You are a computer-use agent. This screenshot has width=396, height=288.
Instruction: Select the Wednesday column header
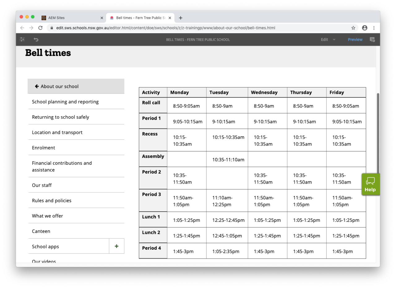(267, 92)
